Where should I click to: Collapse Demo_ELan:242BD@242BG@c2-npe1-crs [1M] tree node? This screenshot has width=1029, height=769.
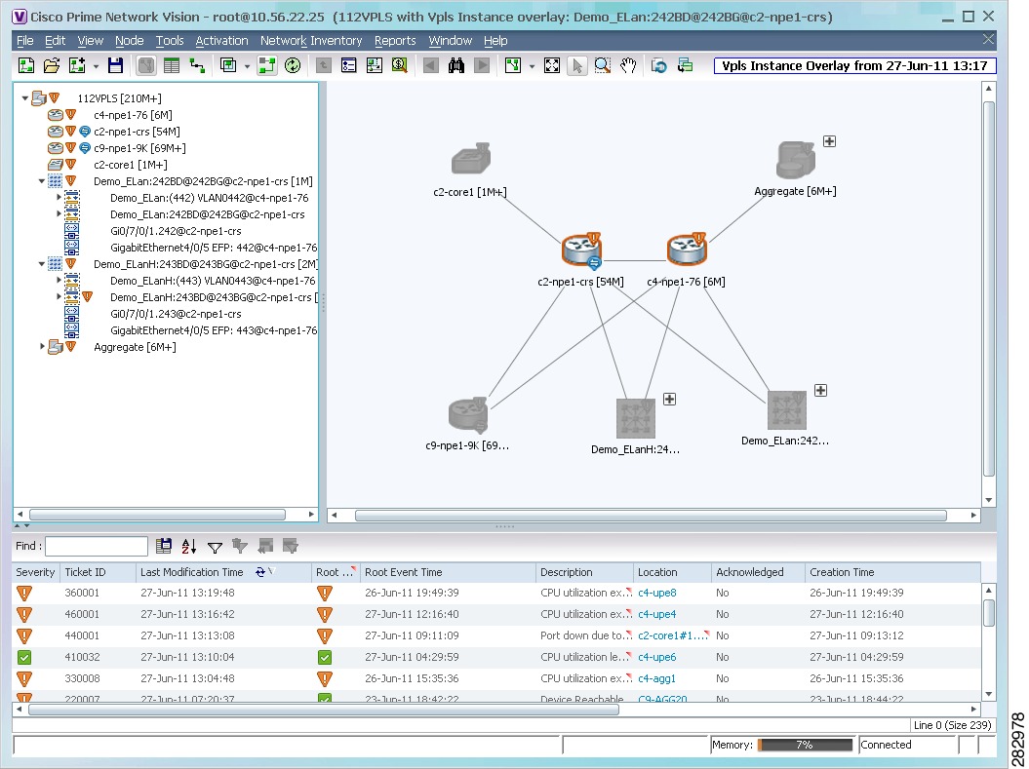[41, 181]
